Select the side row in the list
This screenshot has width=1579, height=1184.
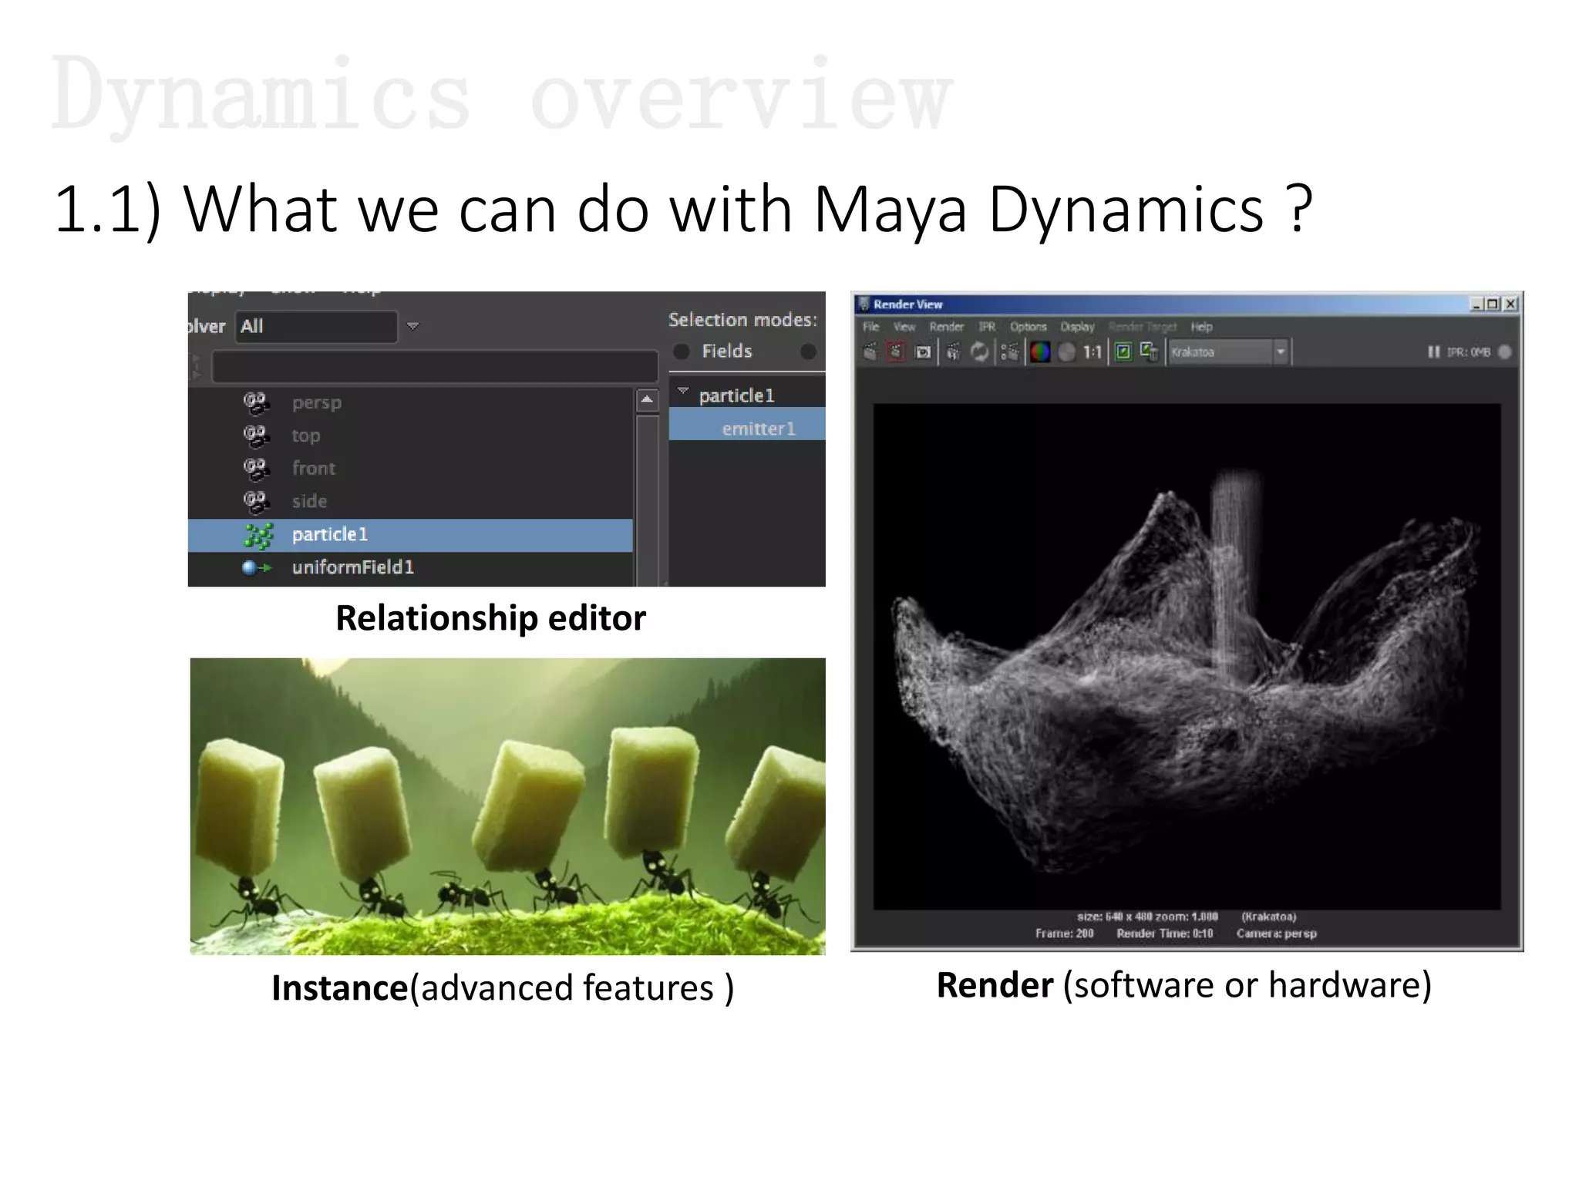tap(410, 502)
